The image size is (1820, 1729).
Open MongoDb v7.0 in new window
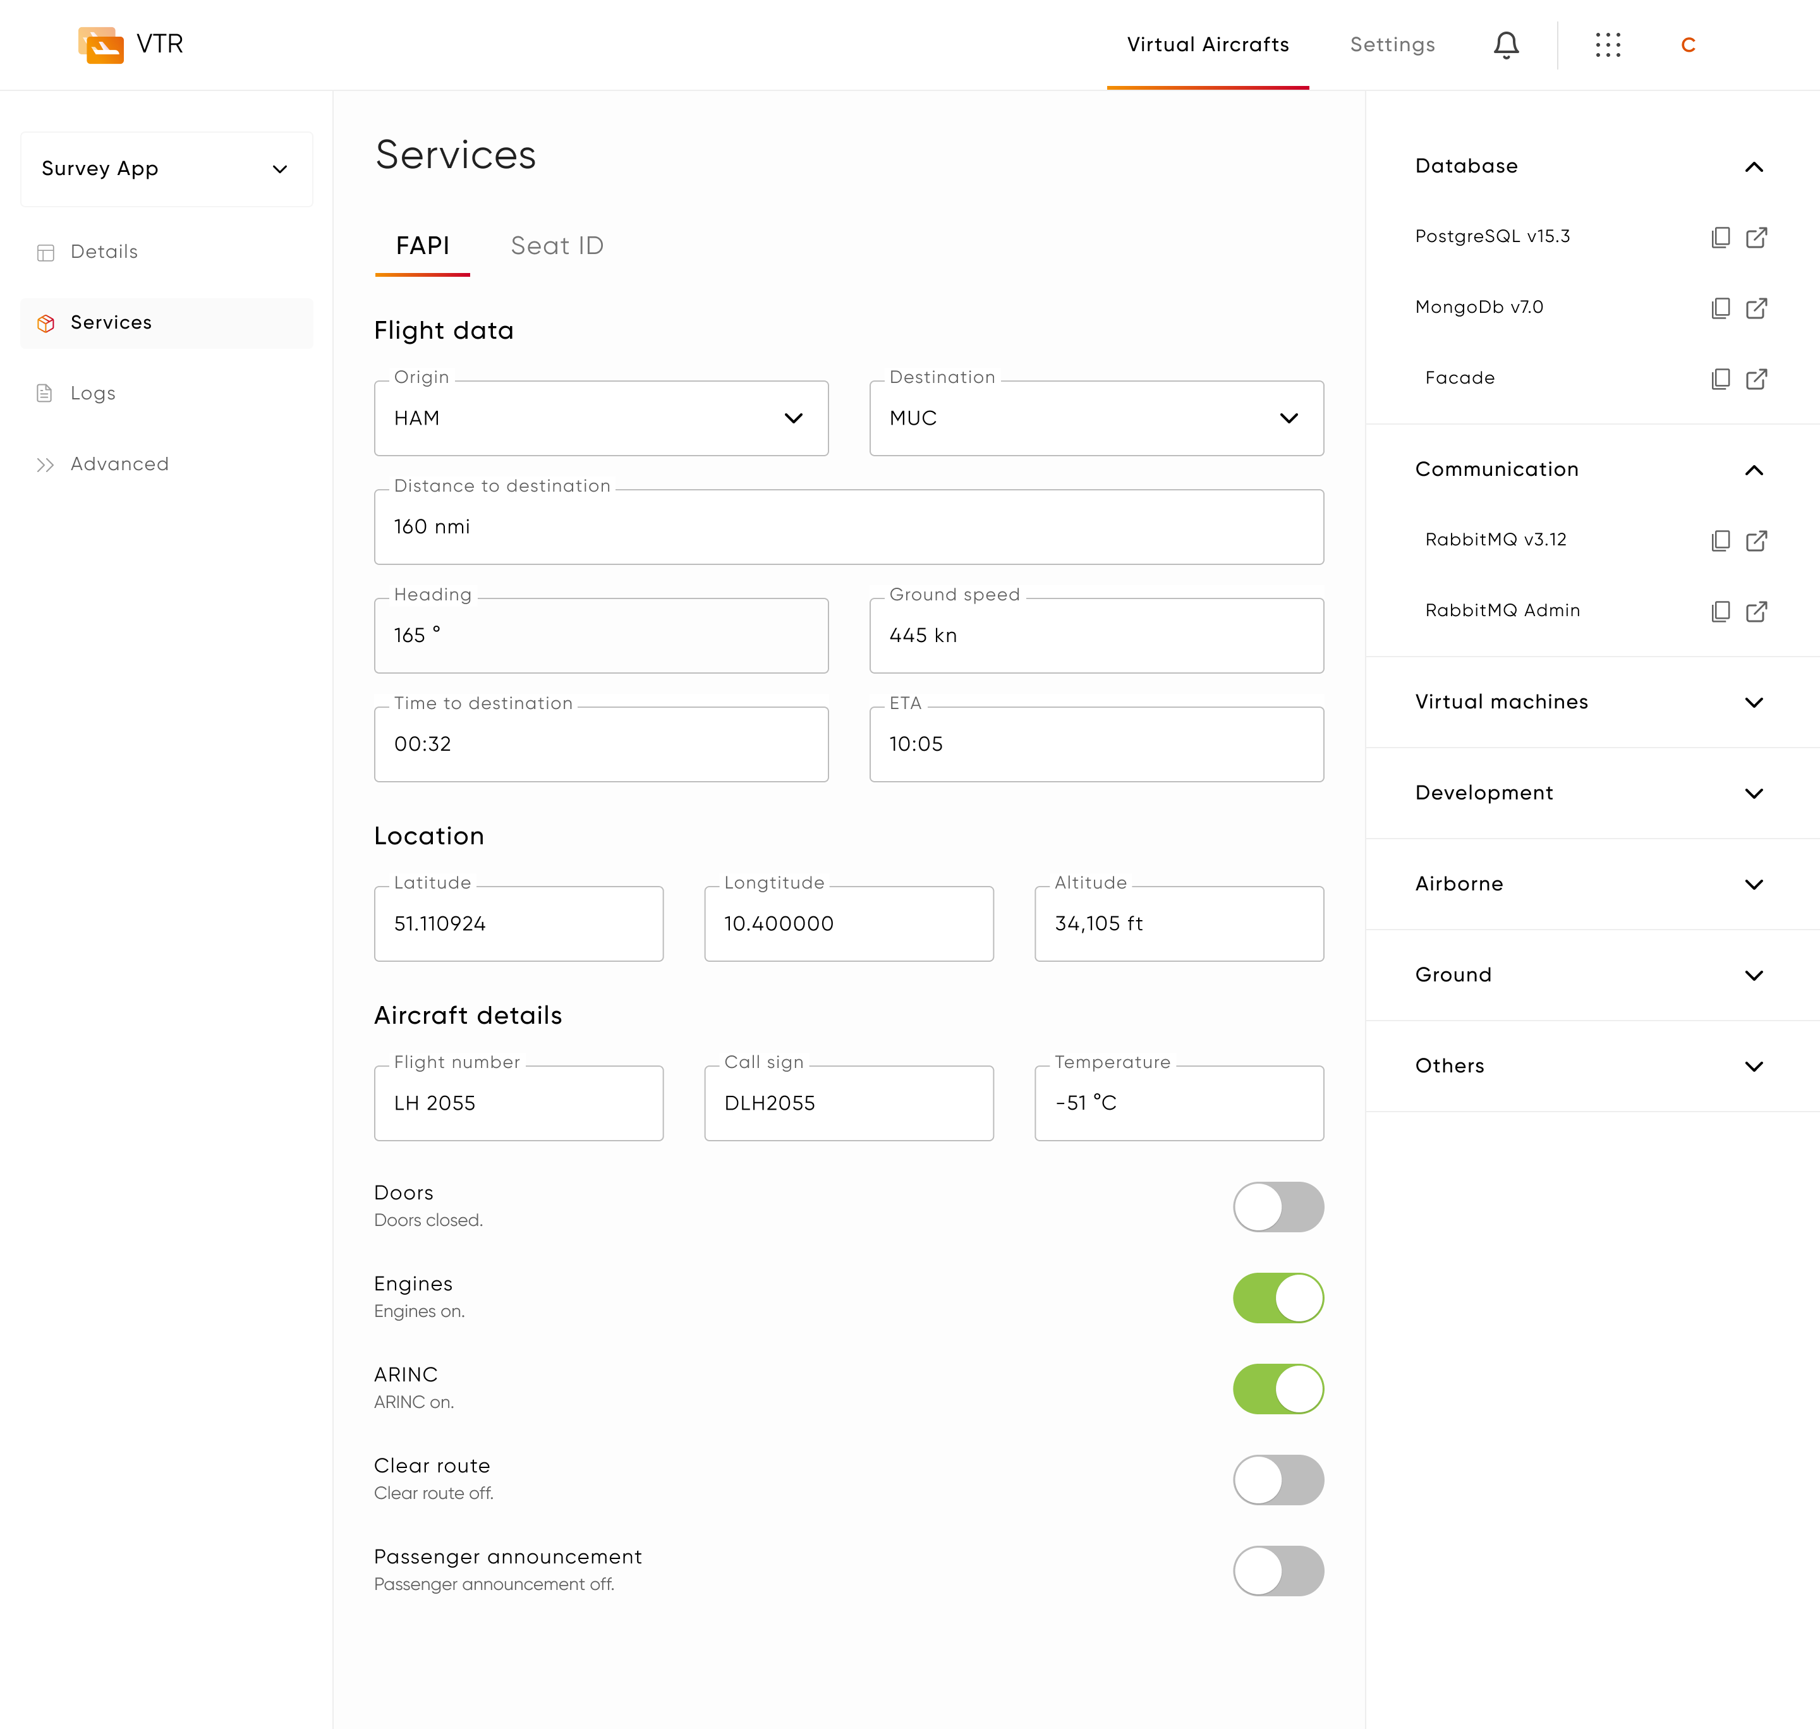[1756, 308]
